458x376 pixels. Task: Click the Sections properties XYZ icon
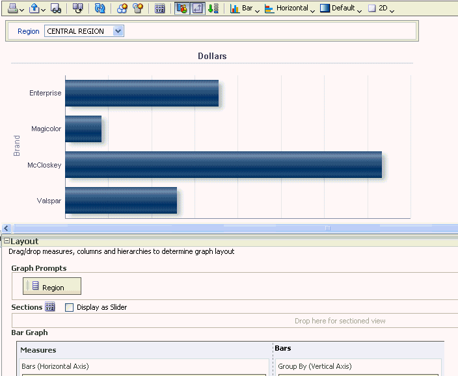click(49, 307)
